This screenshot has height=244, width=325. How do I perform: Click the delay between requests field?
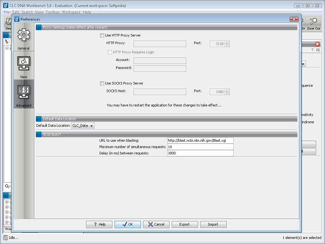coord(200,153)
